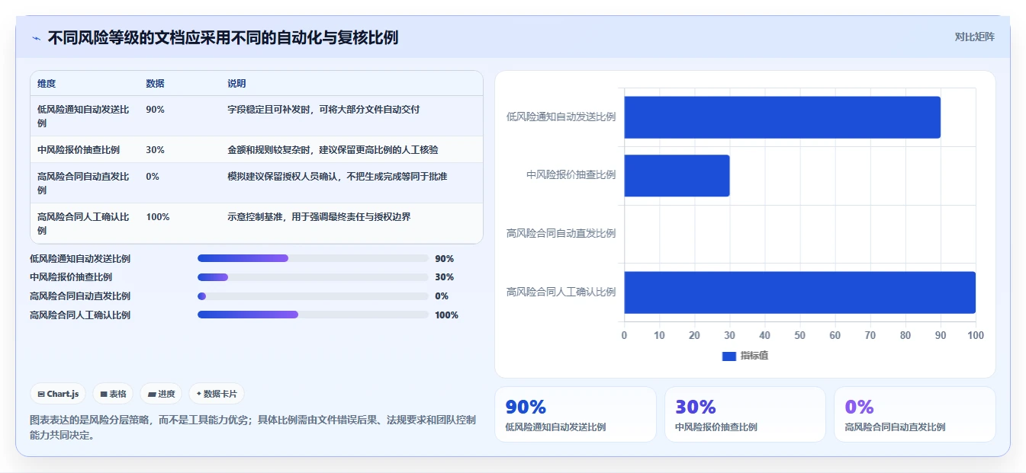Click the 100% value in the table

click(x=158, y=217)
